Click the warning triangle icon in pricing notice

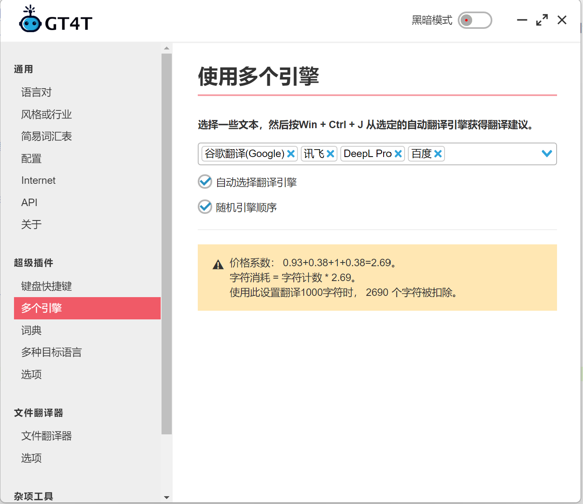coord(218,264)
